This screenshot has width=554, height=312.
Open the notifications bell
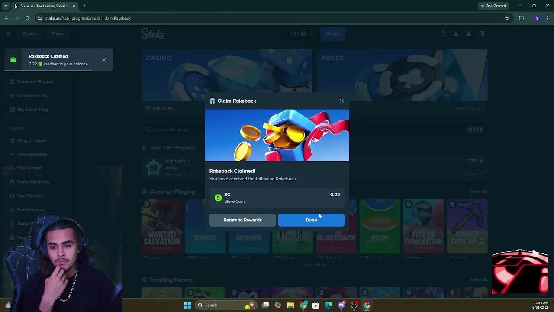pyautogui.click(x=468, y=34)
